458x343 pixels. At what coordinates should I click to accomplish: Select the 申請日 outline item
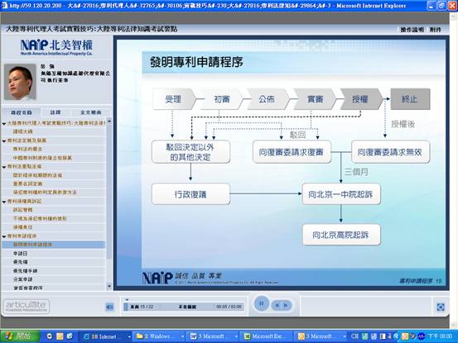[x=20, y=254]
